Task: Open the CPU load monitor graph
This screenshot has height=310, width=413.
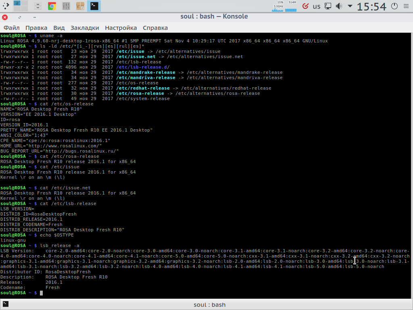Action: pos(277,6)
